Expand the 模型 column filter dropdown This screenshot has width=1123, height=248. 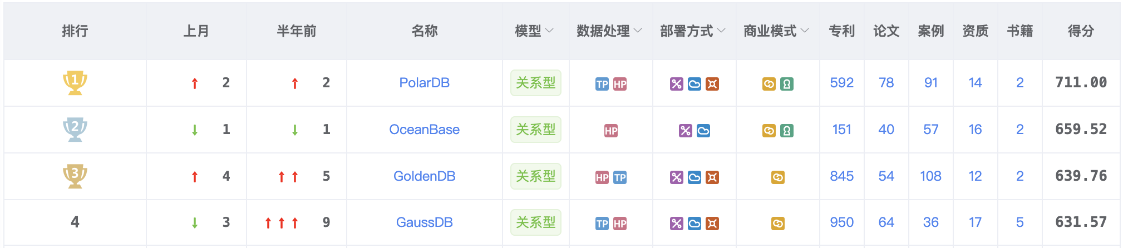(550, 31)
